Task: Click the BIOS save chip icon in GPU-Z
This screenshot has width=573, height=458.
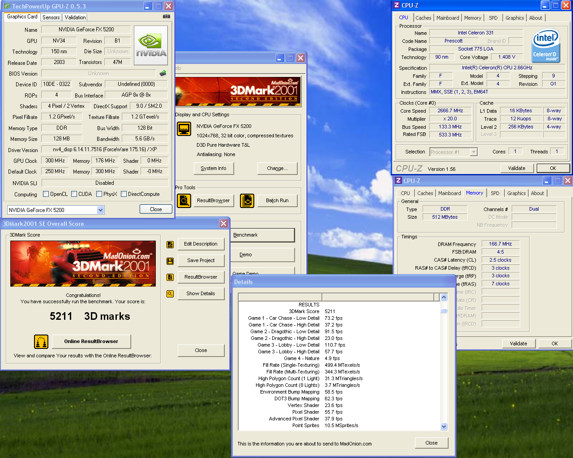Action: pyautogui.click(x=163, y=73)
